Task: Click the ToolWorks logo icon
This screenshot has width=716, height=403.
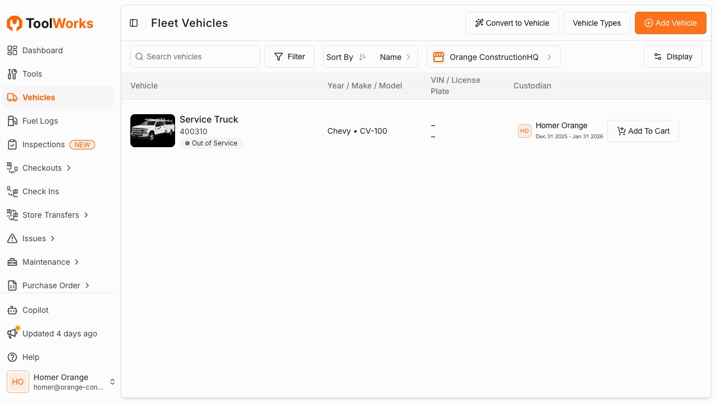Action: point(15,24)
